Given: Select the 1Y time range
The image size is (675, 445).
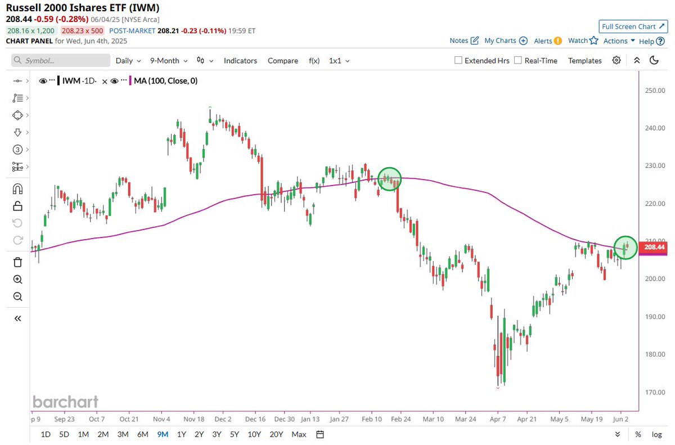Looking at the screenshot, I should pos(182,434).
